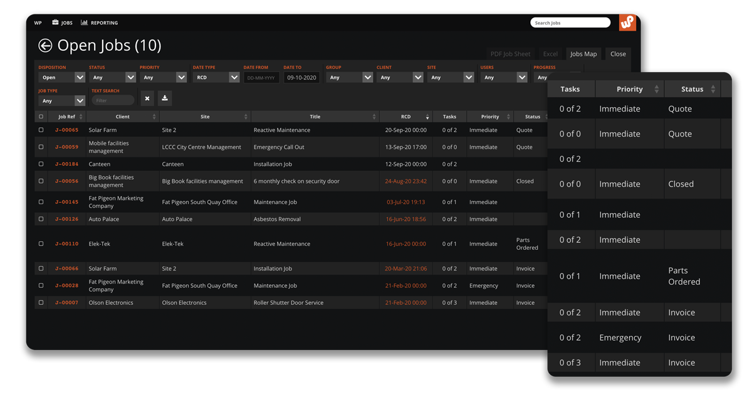Open job link J-00028
The image size is (752, 407).
tap(67, 286)
